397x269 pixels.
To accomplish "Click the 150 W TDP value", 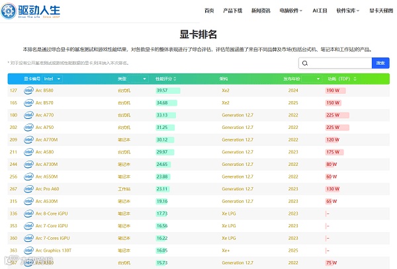I will 333,103.
